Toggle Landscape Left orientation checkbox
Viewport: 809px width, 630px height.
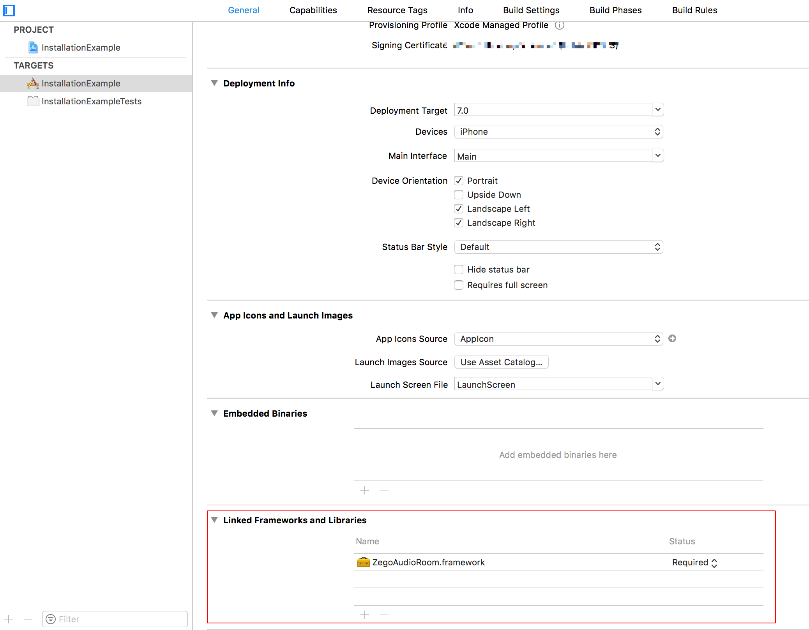(459, 209)
